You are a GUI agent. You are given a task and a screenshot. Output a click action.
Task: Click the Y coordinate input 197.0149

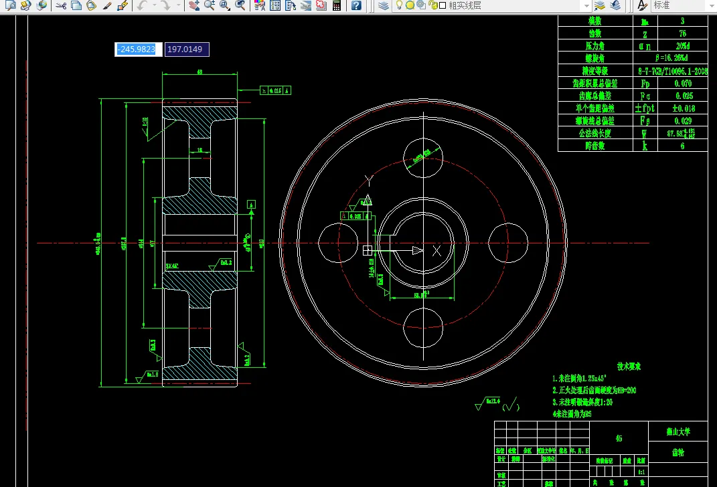pyautogui.click(x=187, y=50)
